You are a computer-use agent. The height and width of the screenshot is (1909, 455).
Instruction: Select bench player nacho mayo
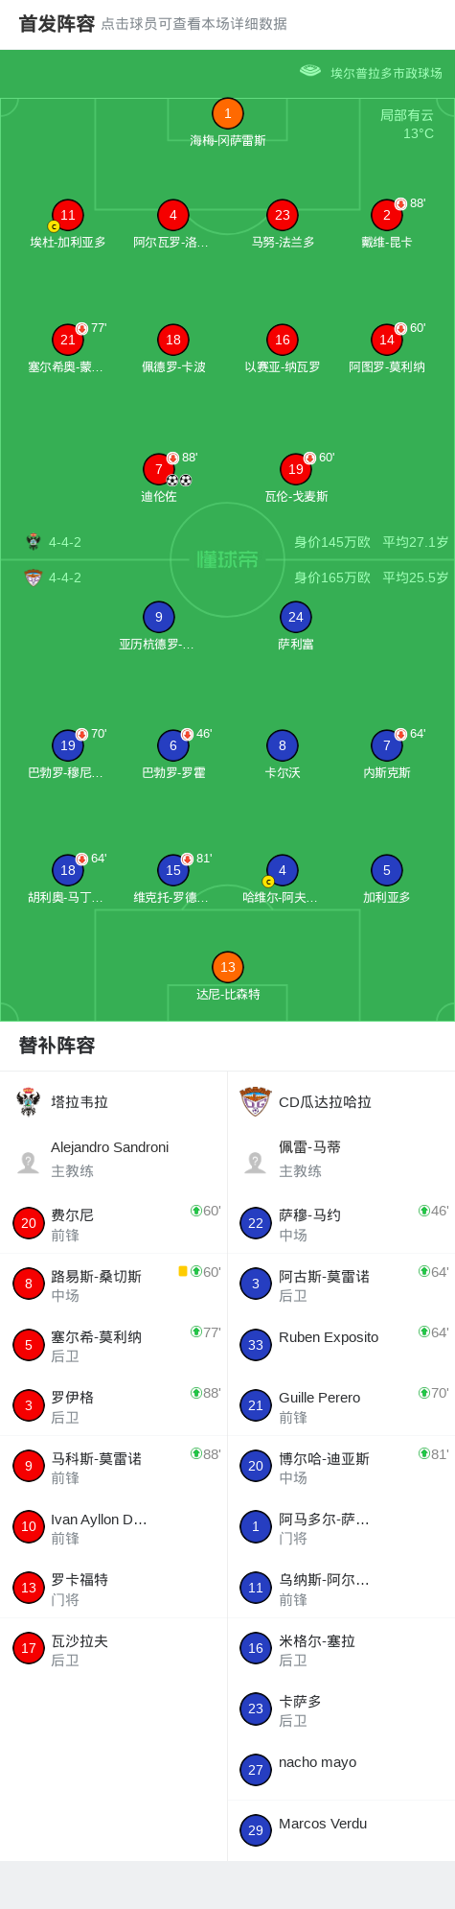[x=341, y=1770]
